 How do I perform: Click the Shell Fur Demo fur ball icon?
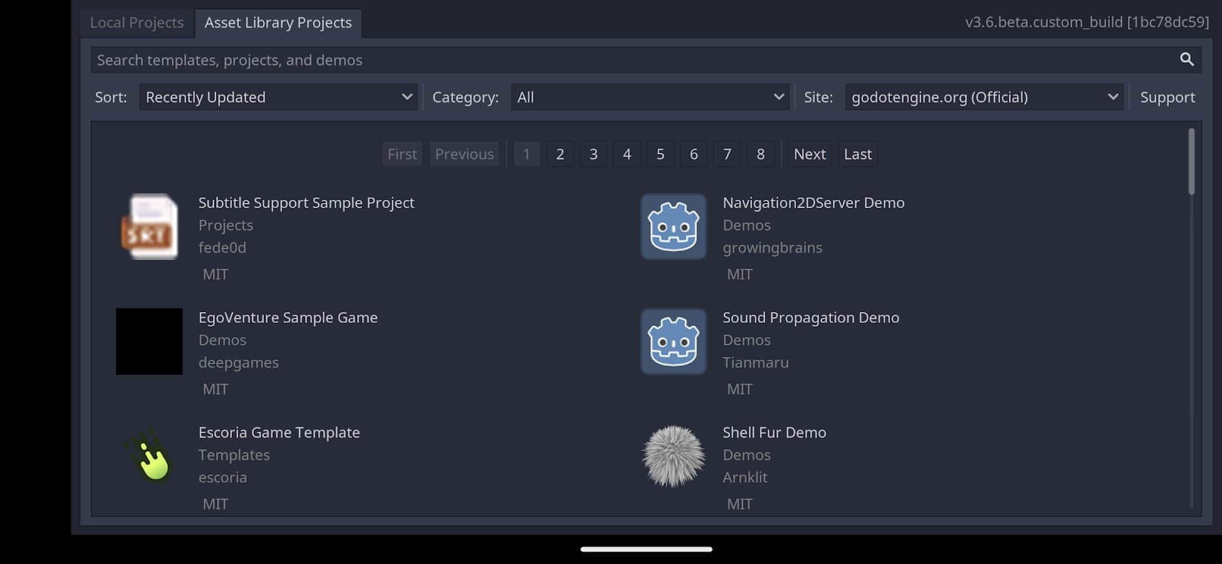(673, 457)
